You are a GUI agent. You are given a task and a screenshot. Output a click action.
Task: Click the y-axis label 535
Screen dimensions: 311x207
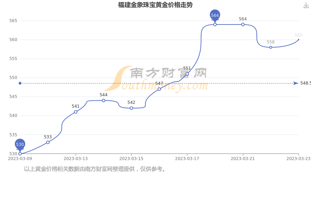[x=13, y=135]
